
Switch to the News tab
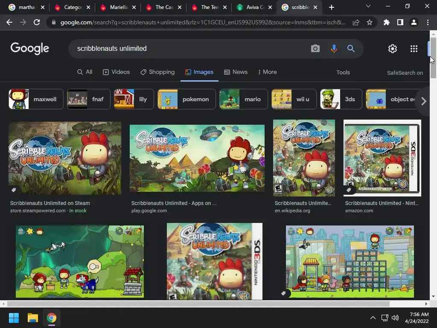click(236, 72)
